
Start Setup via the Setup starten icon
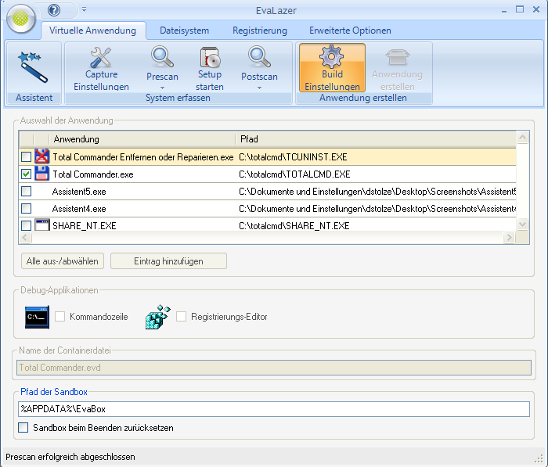[x=210, y=58]
